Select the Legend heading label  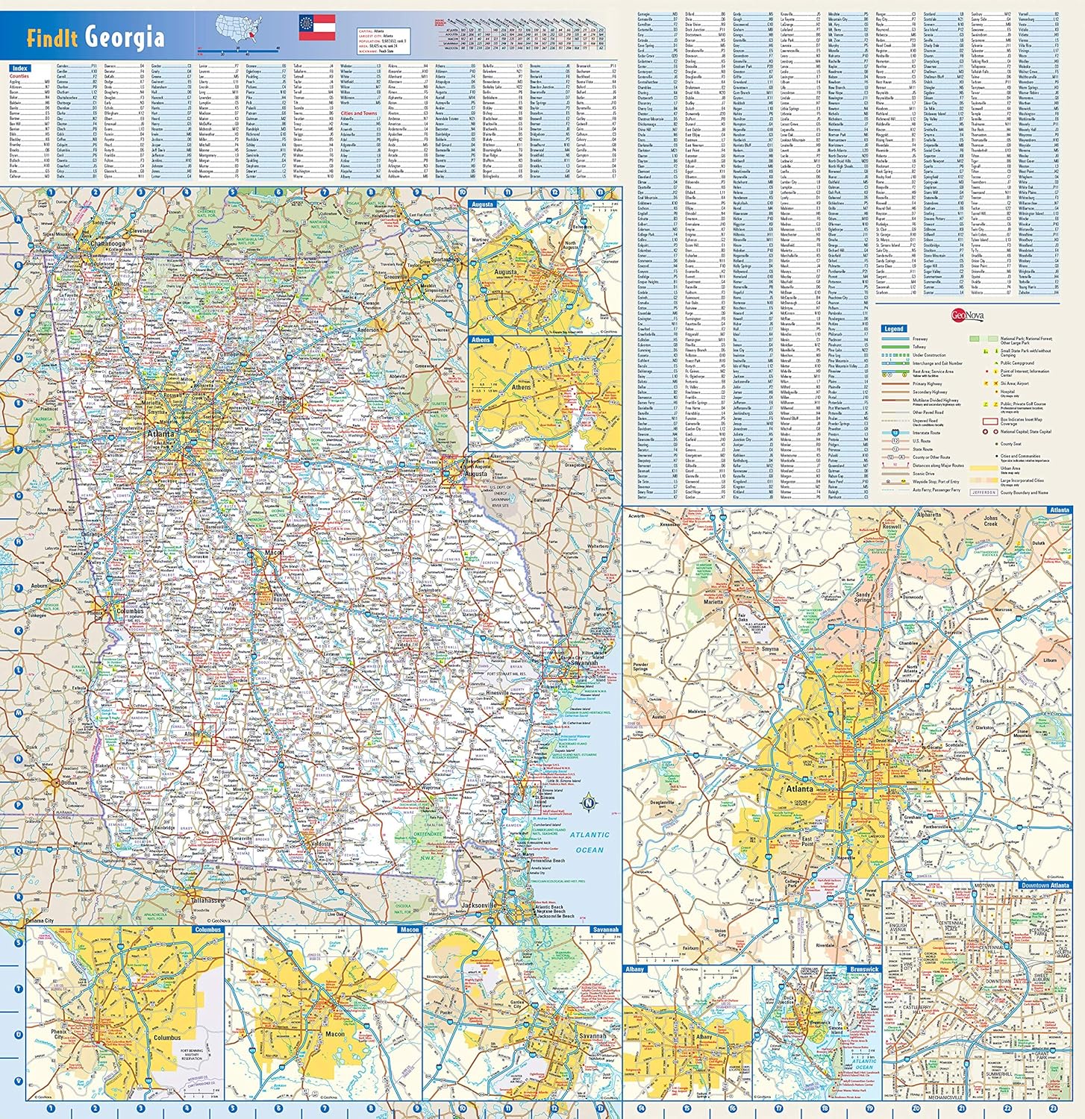click(893, 328)
